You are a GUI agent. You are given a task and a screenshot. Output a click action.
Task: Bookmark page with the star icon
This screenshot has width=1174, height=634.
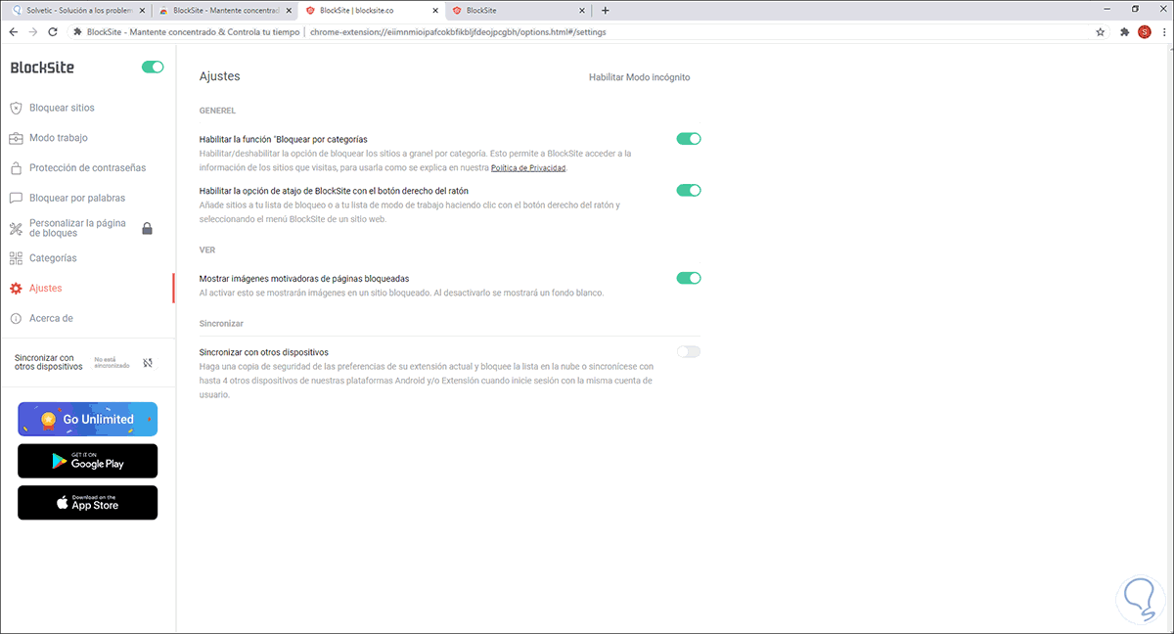coord(1101,31)
